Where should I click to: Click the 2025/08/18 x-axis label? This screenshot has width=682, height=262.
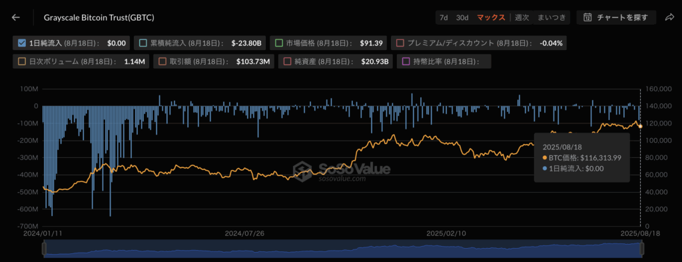click(640, 233)
